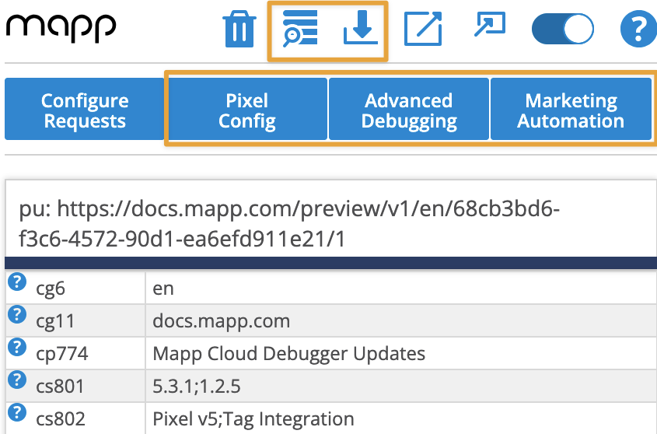The image size is (657, 434).
Task: Open the Configure Requests tab
Action: (x=85, y=109)
